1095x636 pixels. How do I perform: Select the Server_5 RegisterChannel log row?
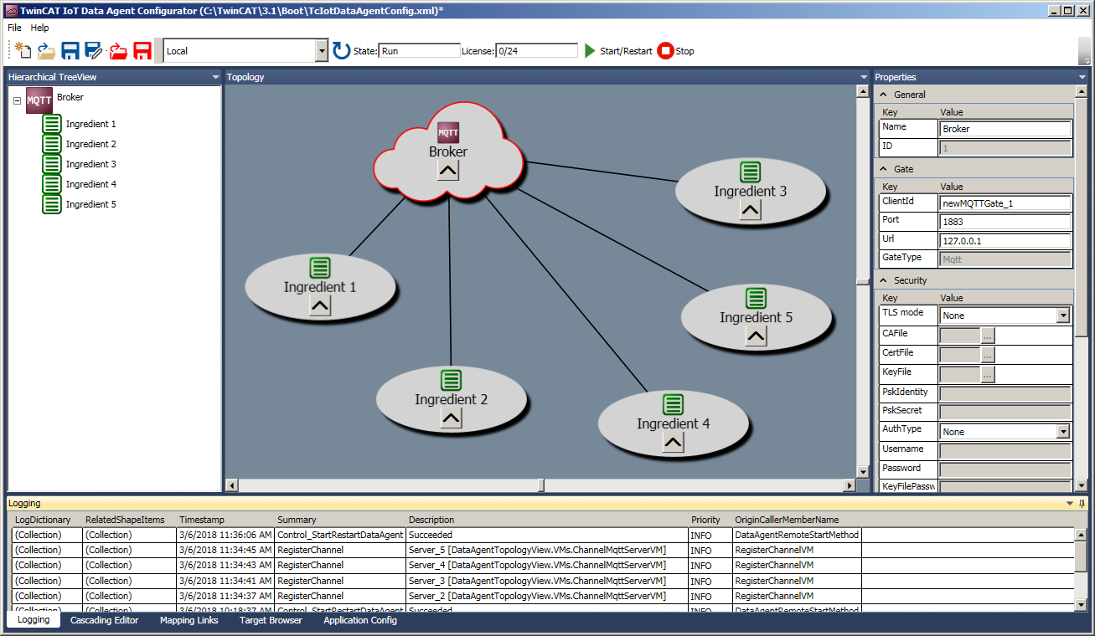pyautogui.click(x=544, y=550)
